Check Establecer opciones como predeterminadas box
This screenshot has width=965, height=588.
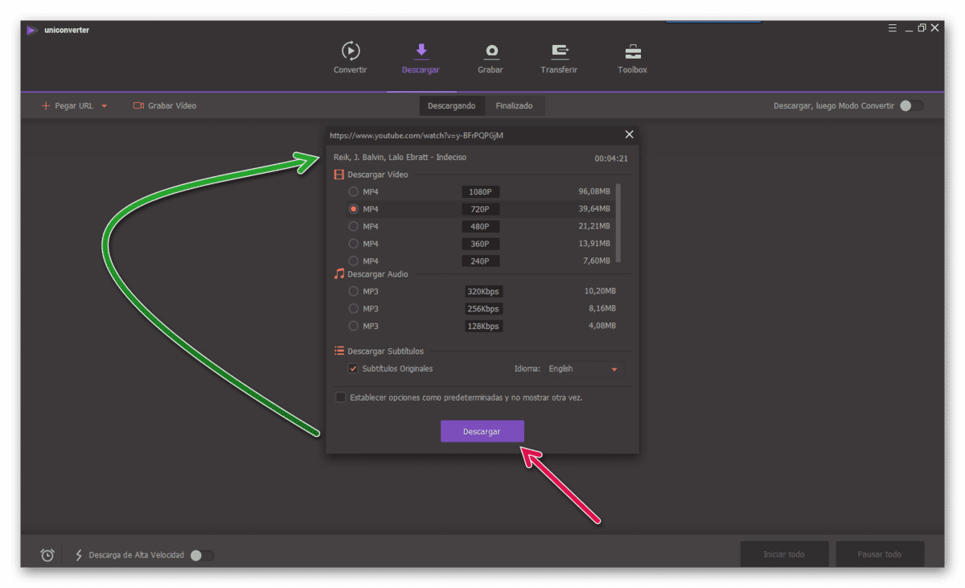coord(341,397)
